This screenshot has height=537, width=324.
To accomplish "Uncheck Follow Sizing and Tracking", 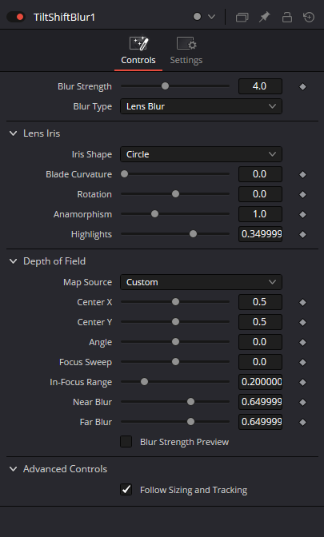I will click(x=126, y=490).
